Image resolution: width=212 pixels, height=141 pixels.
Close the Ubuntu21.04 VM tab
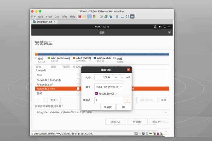point(54,22)
